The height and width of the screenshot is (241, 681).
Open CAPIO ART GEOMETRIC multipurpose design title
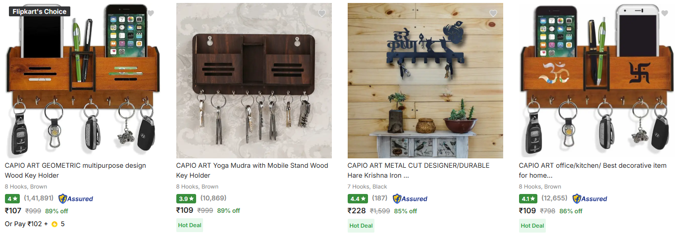75,170
